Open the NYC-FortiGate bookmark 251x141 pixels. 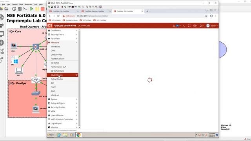point(100,20)
